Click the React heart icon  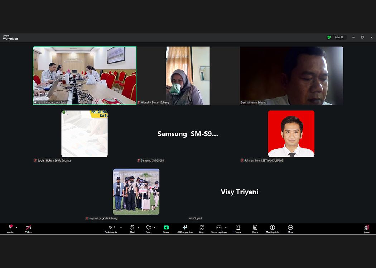click(149, 229)
